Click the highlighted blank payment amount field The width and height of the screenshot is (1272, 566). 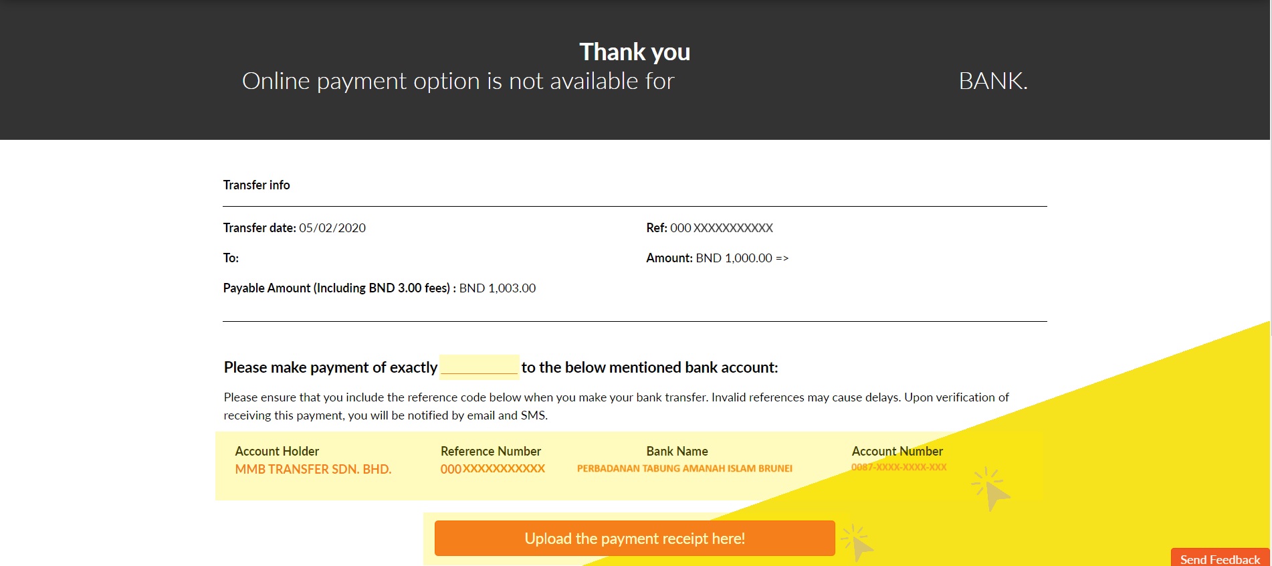(479, 367)
